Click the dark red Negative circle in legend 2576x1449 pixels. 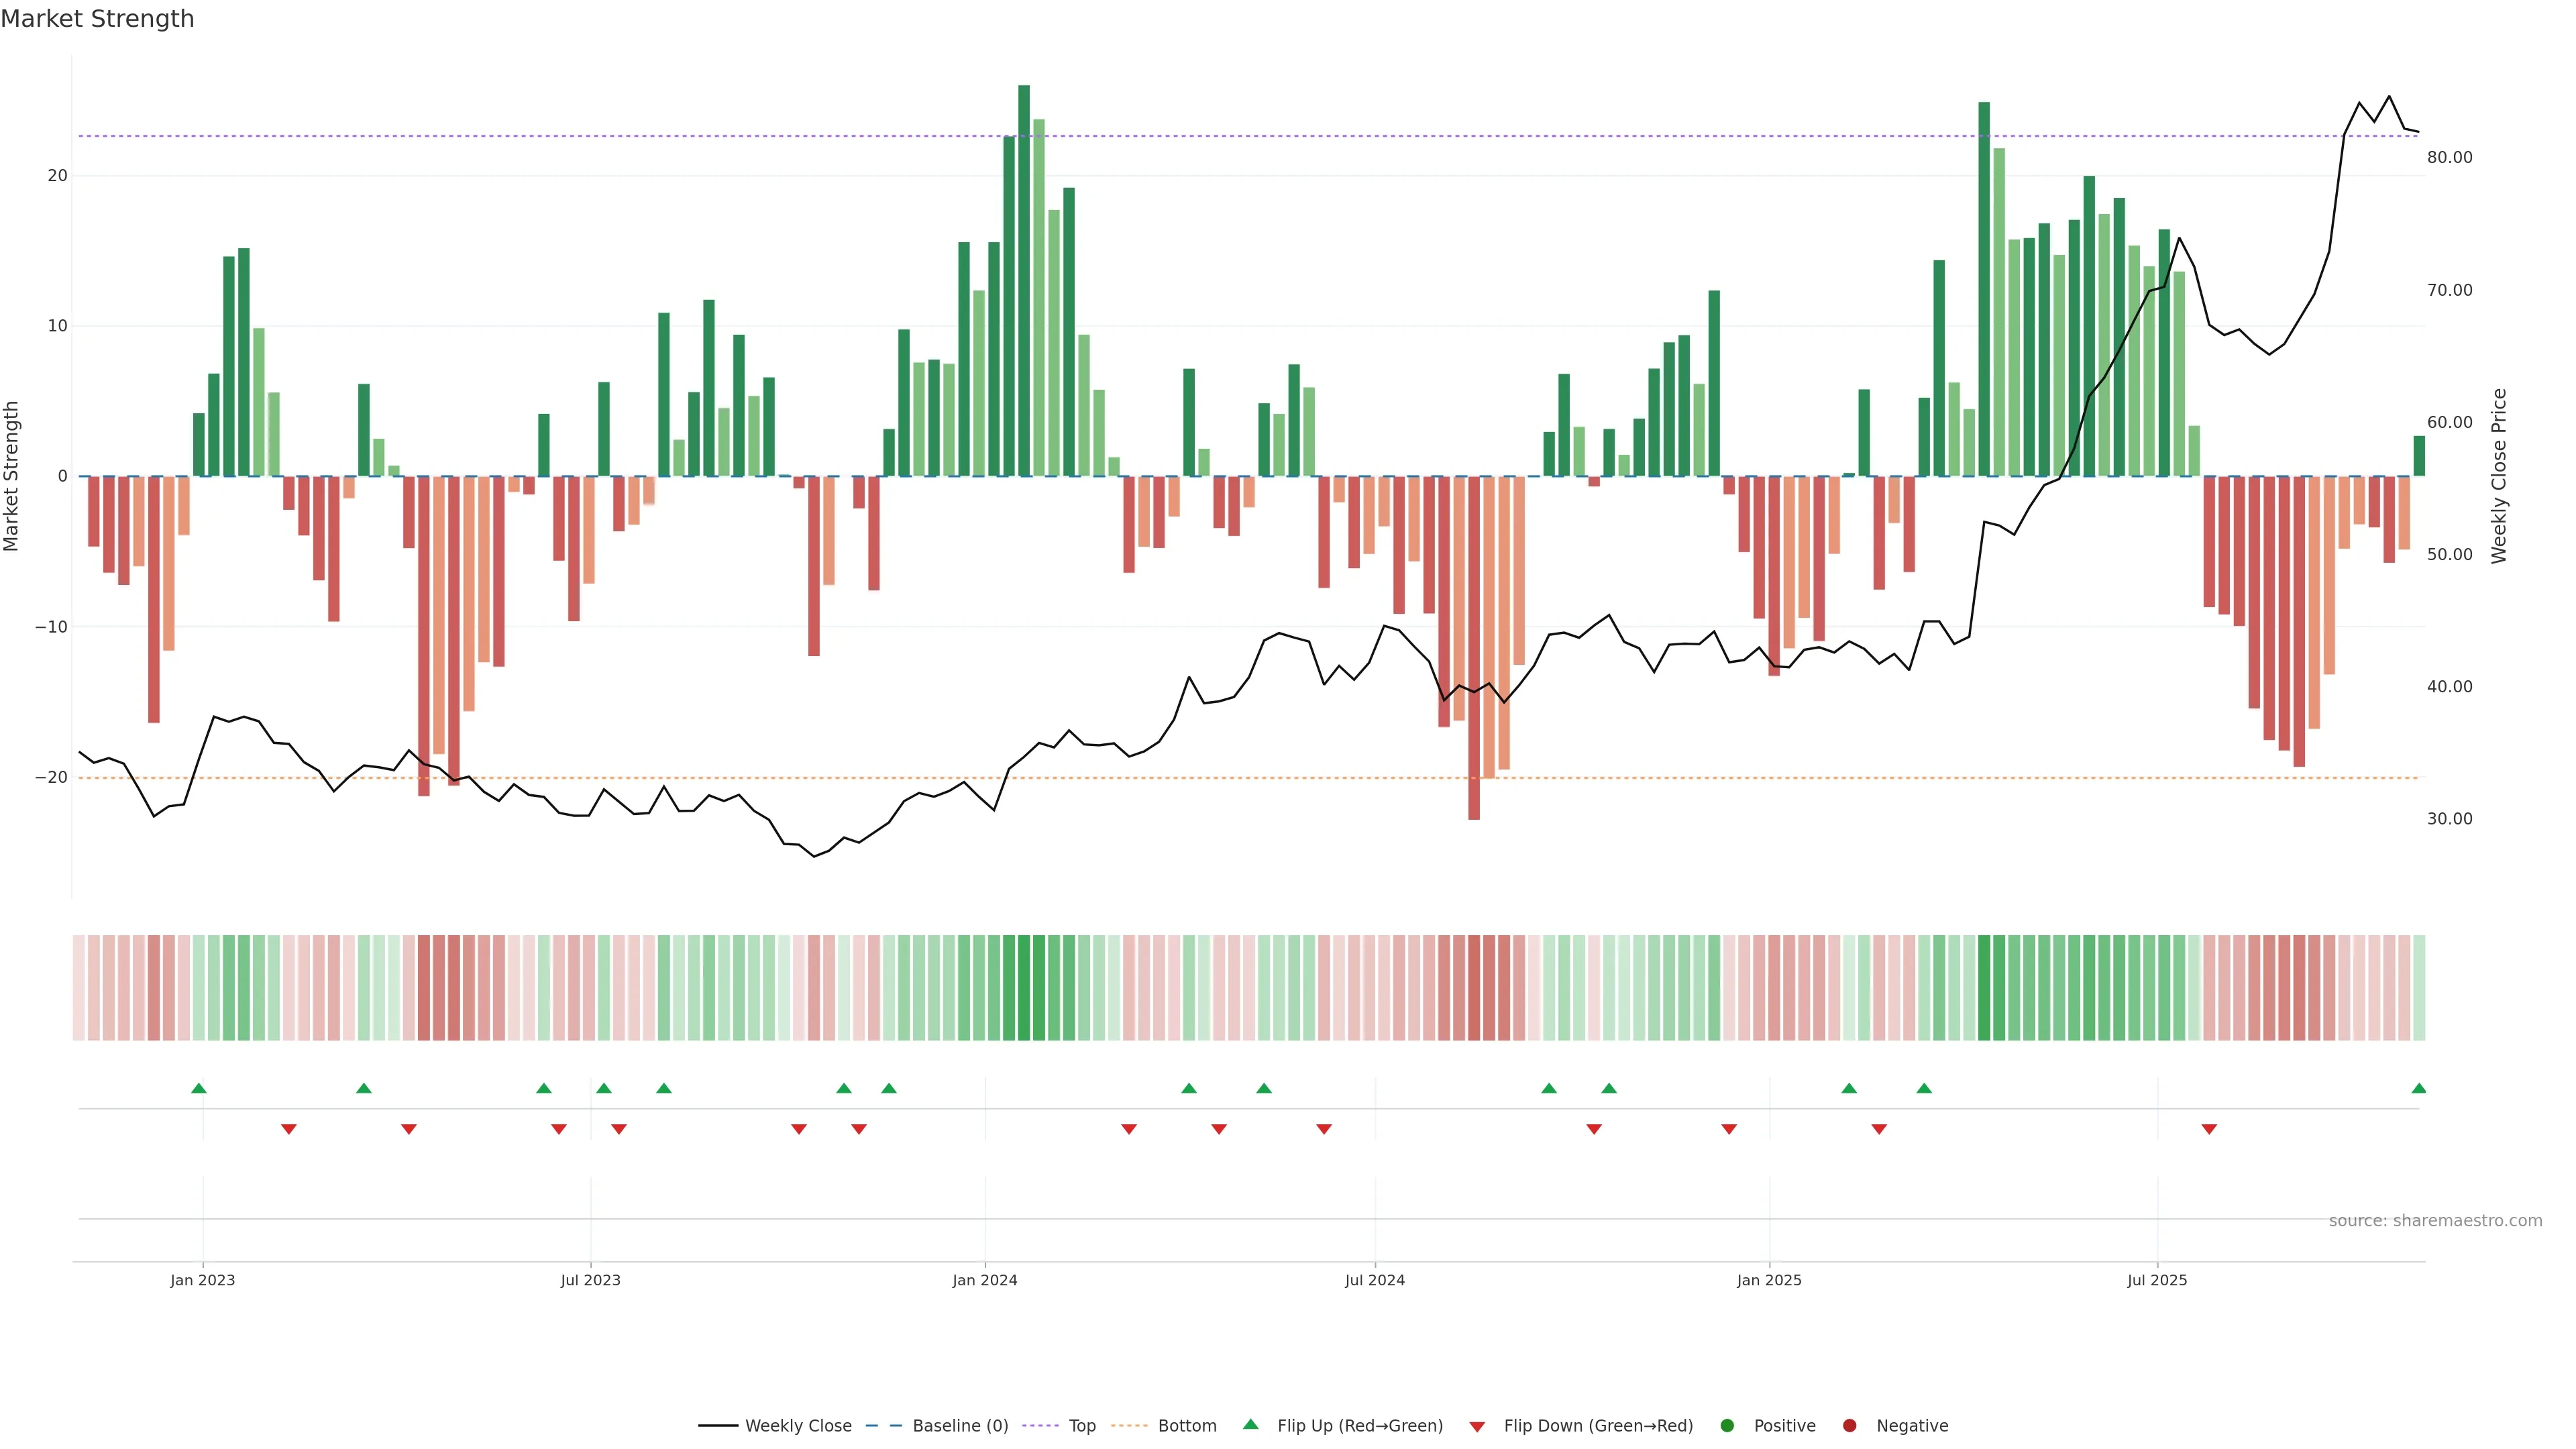coord(1849,1426)
